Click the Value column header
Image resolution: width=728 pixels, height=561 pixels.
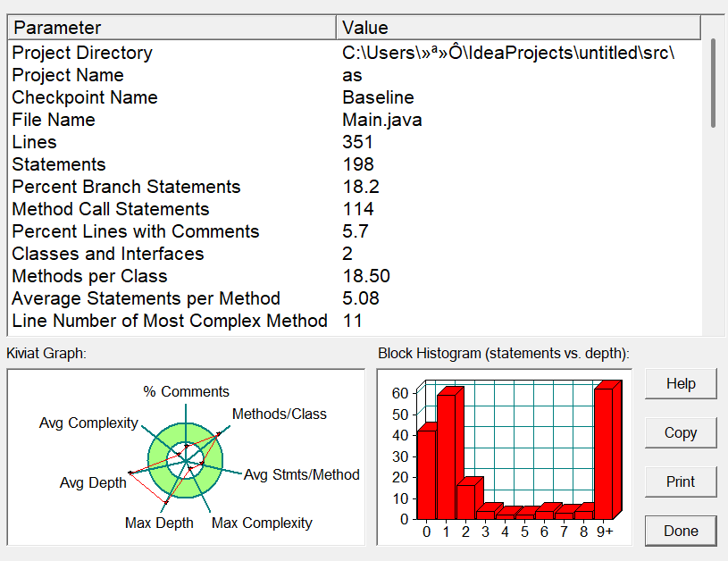tap(518, 28)
